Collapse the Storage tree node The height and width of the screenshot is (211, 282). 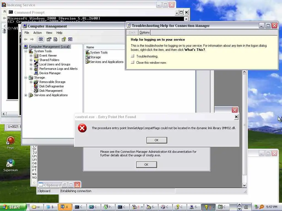point(26,77)
